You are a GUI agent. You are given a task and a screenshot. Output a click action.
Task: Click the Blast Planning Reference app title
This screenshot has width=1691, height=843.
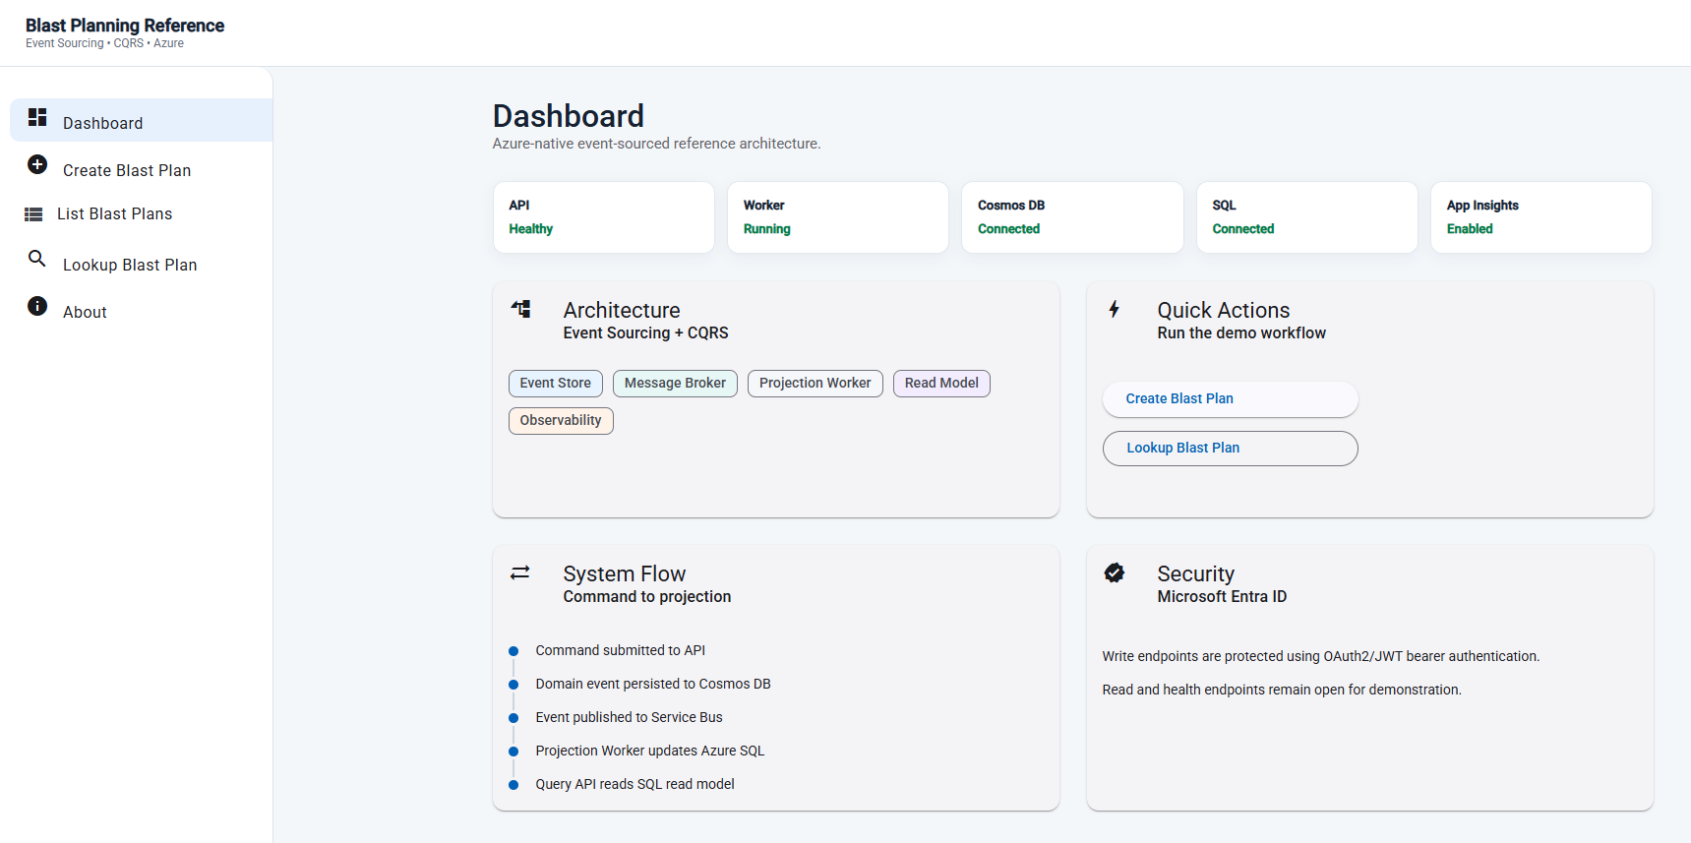125,26
